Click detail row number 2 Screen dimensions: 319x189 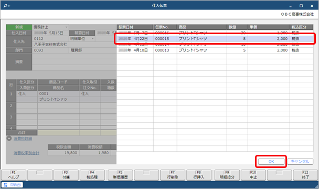click(11, 108)
